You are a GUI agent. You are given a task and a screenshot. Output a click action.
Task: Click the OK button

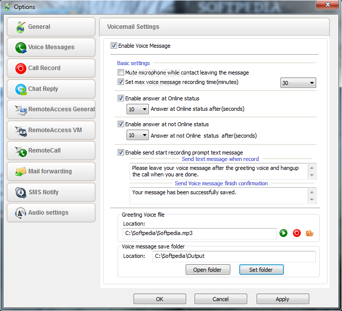click(160, 299)
